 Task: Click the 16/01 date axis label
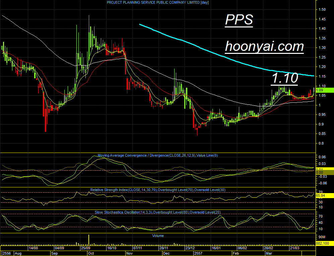coord(216,248)
